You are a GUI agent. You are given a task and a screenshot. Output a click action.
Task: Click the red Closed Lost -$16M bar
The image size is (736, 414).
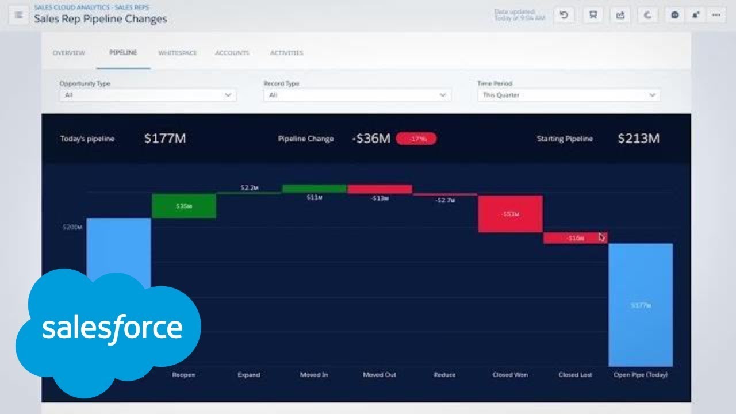click(x=575, y=238)
